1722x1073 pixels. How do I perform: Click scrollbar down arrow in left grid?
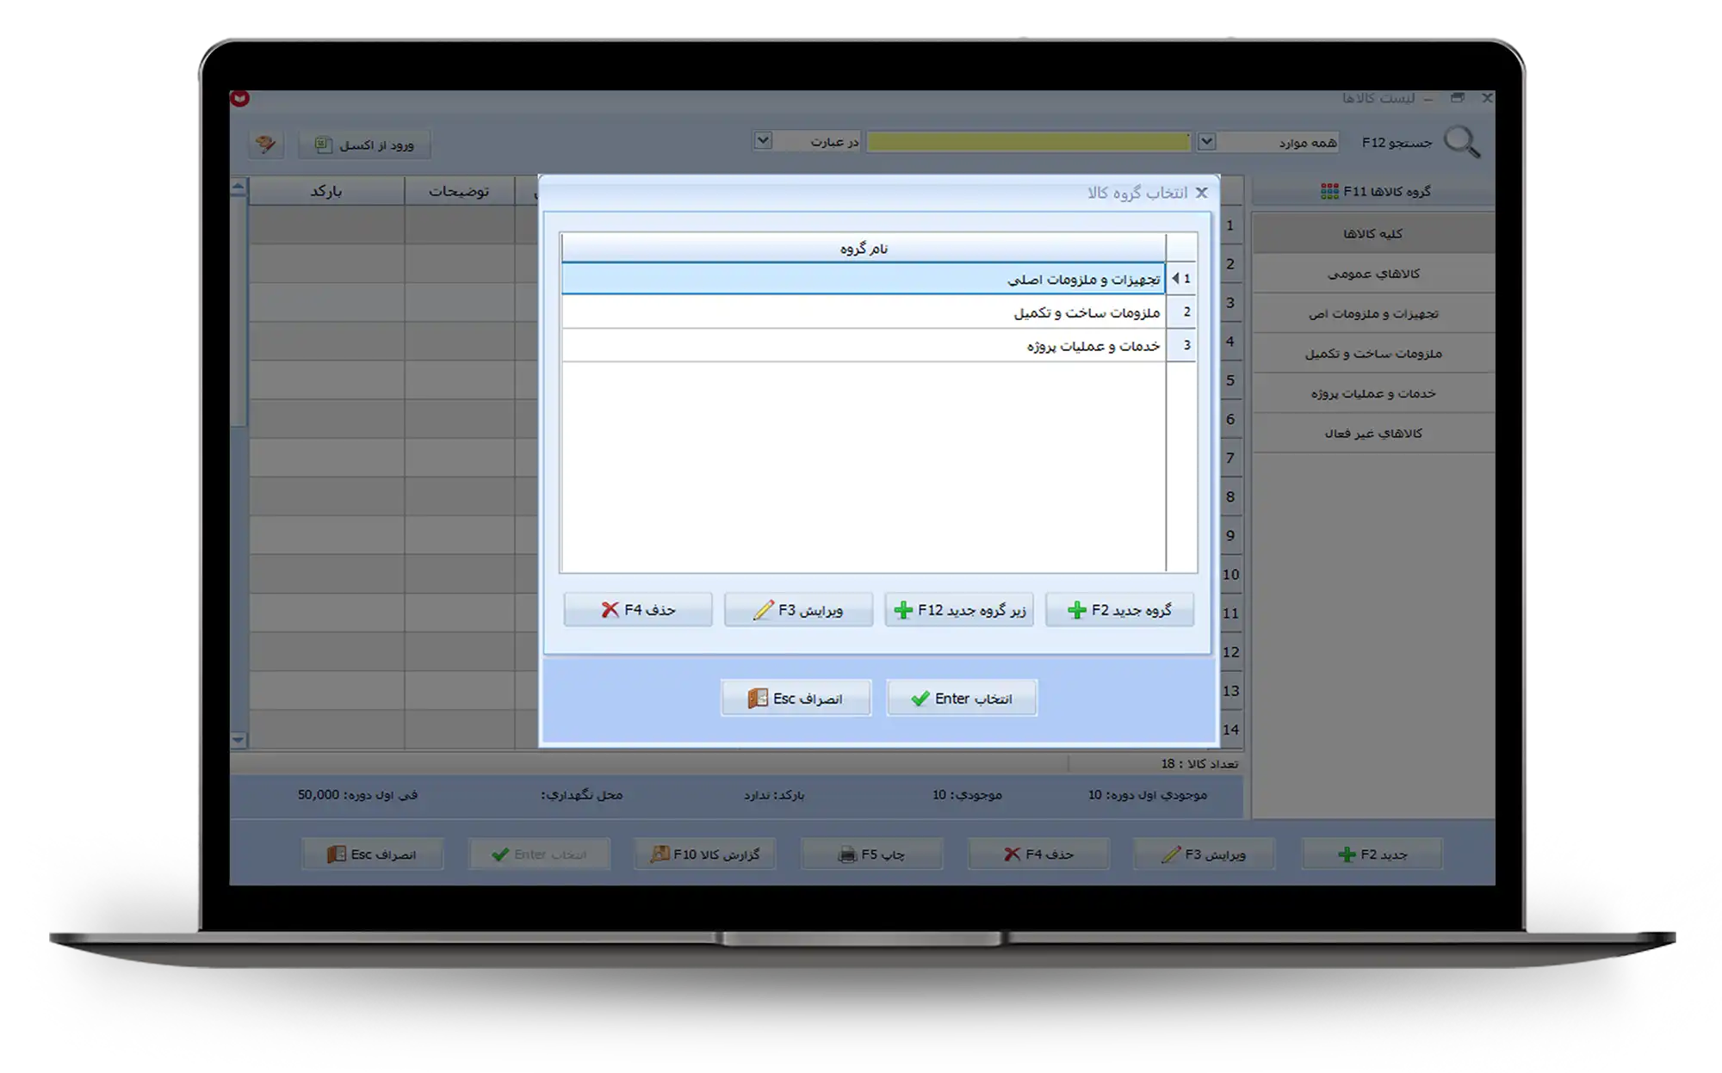238,740
